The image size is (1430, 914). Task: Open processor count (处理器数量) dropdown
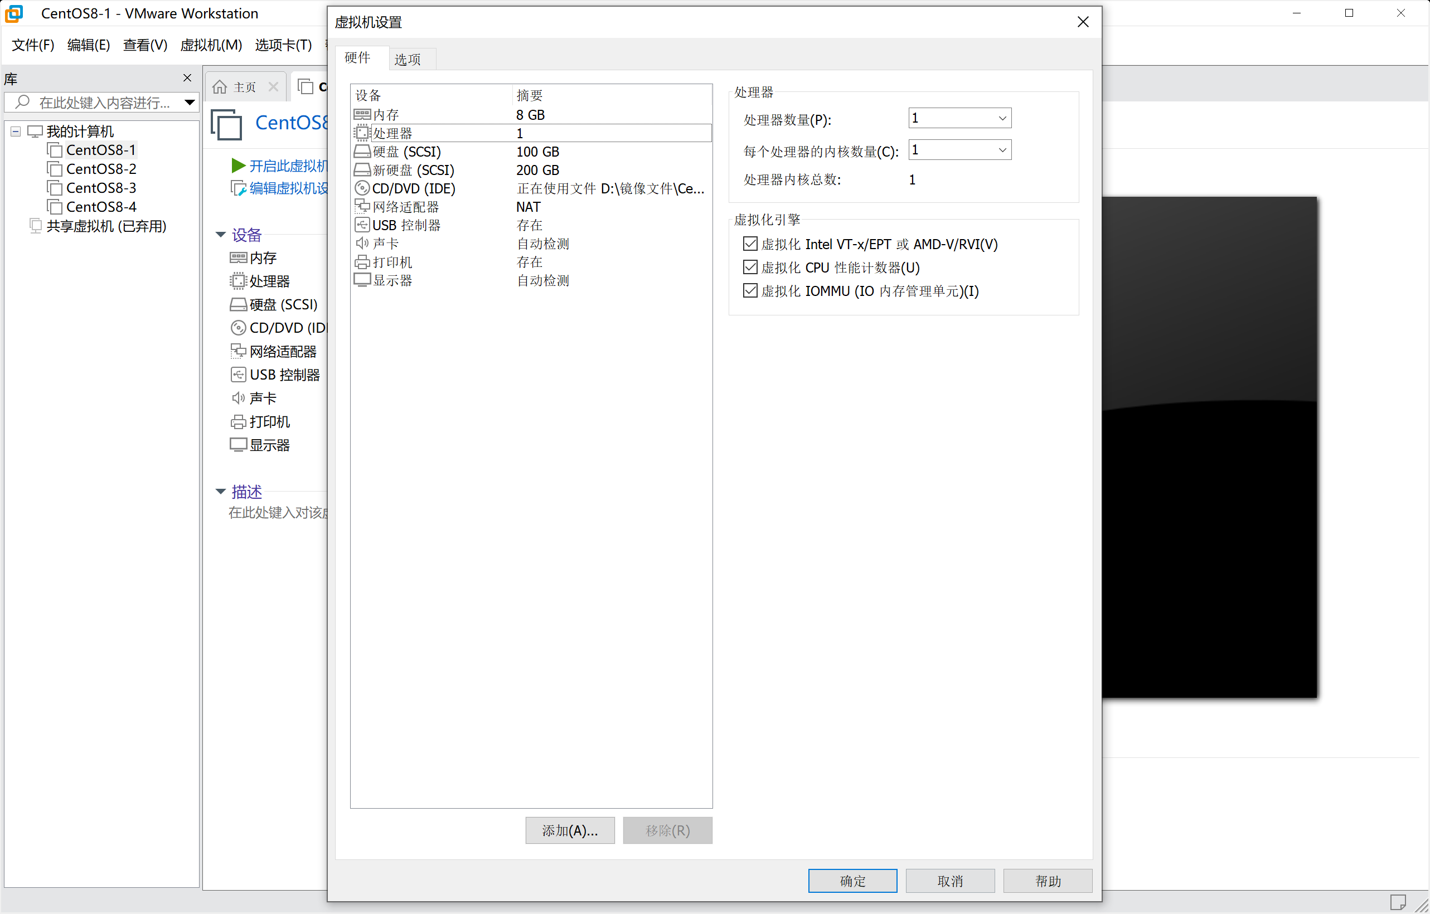(x=1002, y=118)
